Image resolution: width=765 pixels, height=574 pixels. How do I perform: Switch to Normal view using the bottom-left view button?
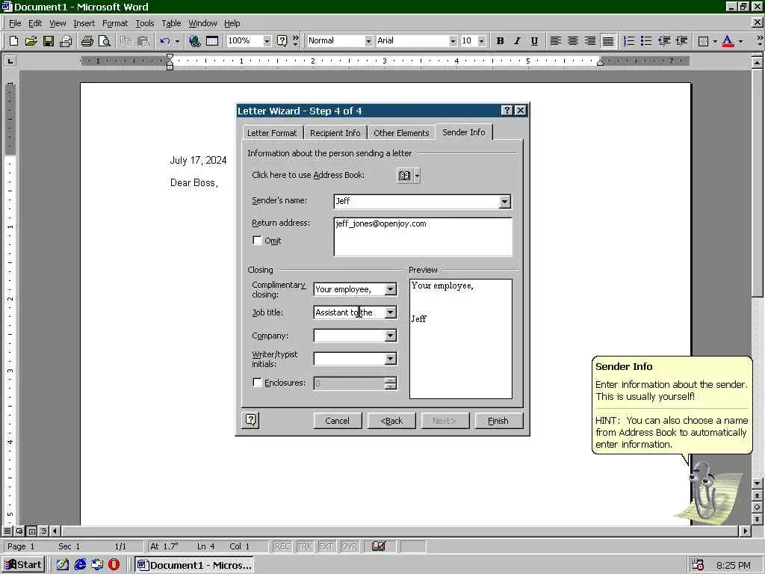(x=7, y=531)
